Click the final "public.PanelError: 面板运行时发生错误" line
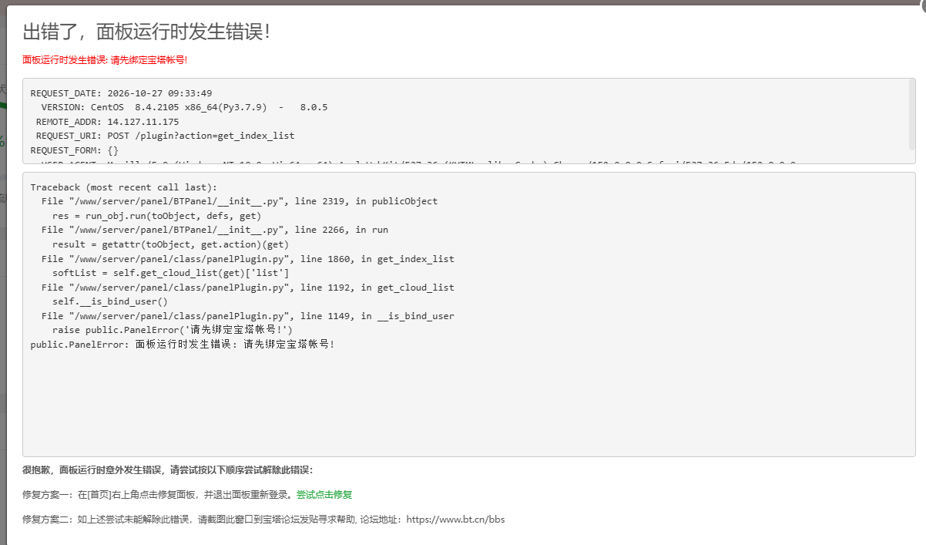The image size is (926, 545). pyautogui.click(x=183, y=345)
